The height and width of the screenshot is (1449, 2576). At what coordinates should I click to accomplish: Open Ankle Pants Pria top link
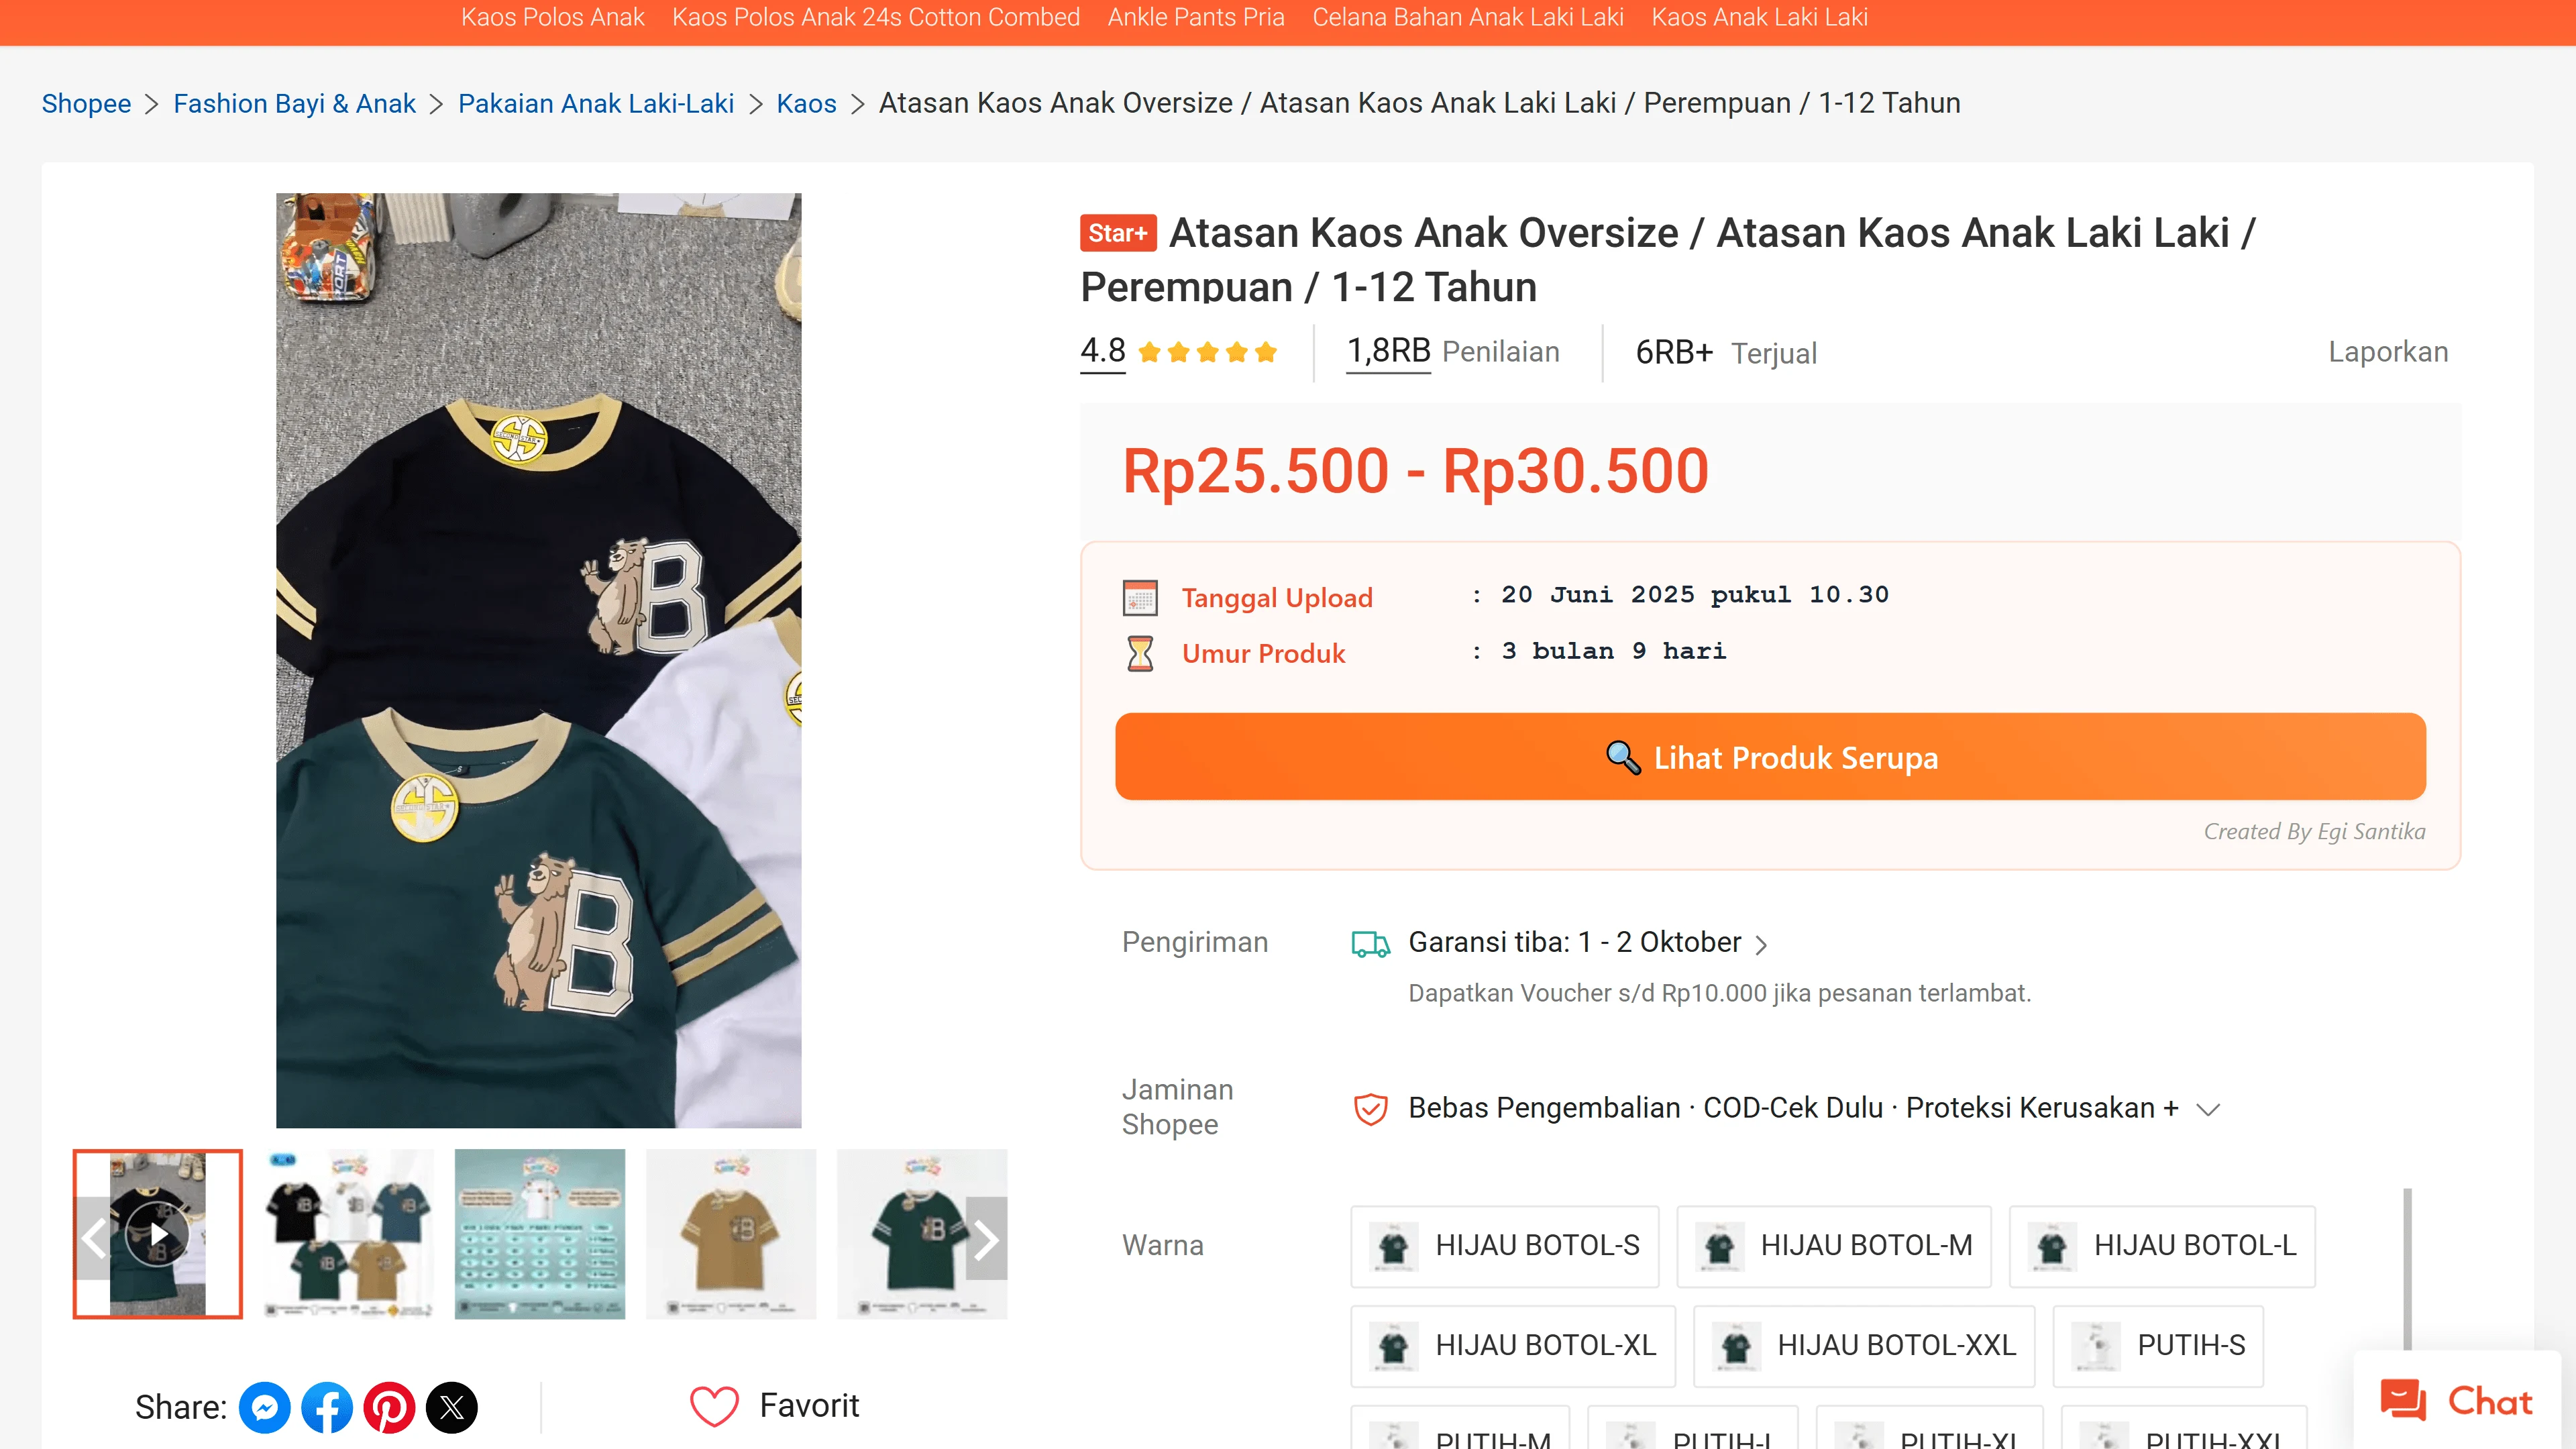(1195, 18)
